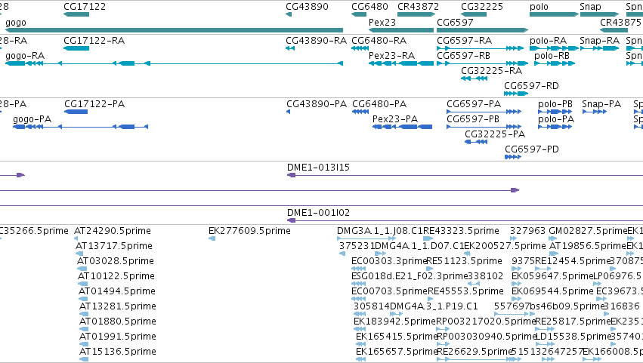Click the AT01880.5prime EST label

click(x=118, y=321)
